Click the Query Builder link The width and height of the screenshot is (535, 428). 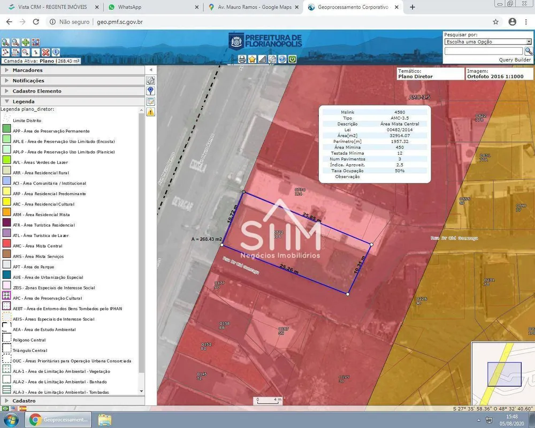pos(515,60)
